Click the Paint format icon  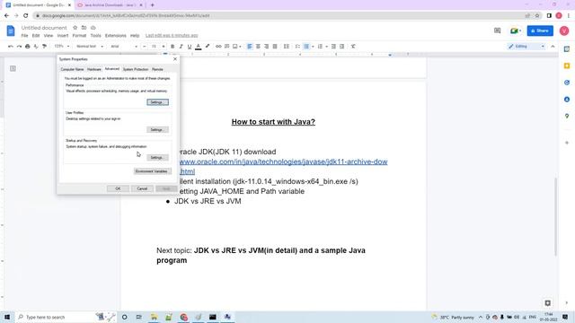tap(44, 47)
